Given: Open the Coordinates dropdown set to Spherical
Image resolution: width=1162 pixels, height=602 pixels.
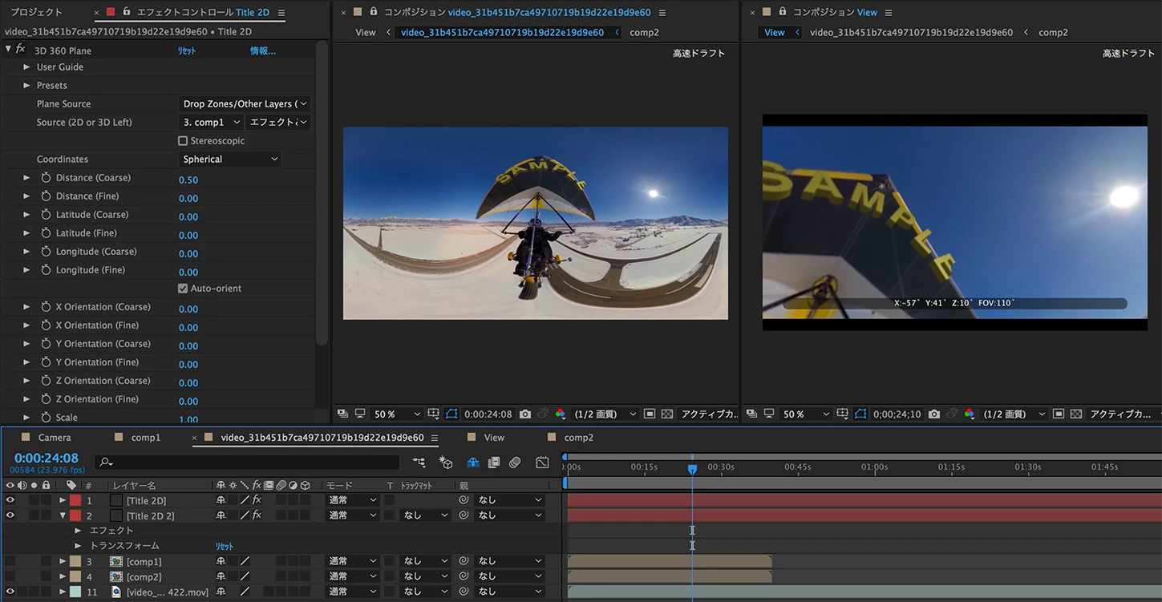Looking at the screenshot, I should pos(230,160).
